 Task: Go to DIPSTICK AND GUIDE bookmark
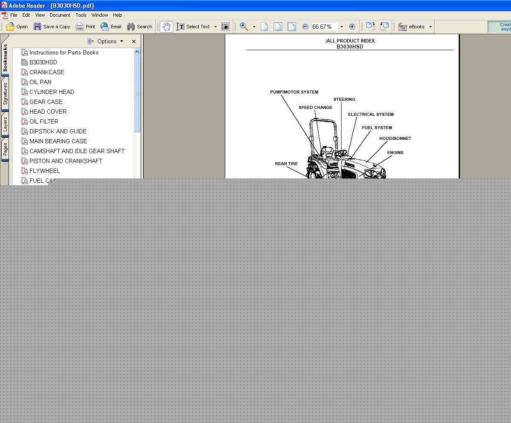coord(58,131)
